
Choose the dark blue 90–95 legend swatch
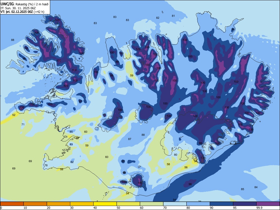[221, 204]
